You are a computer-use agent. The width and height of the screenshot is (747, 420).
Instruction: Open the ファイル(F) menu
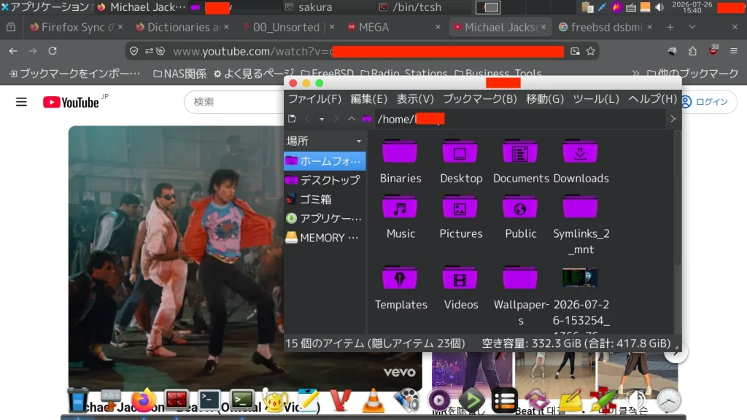point(315,98)
